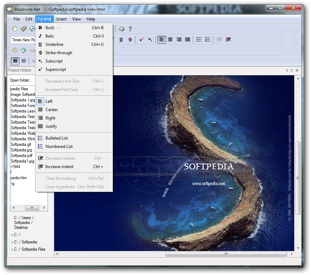
Task: Choose Increase indent in the Format menu
Action: click(x=74, y=167)
